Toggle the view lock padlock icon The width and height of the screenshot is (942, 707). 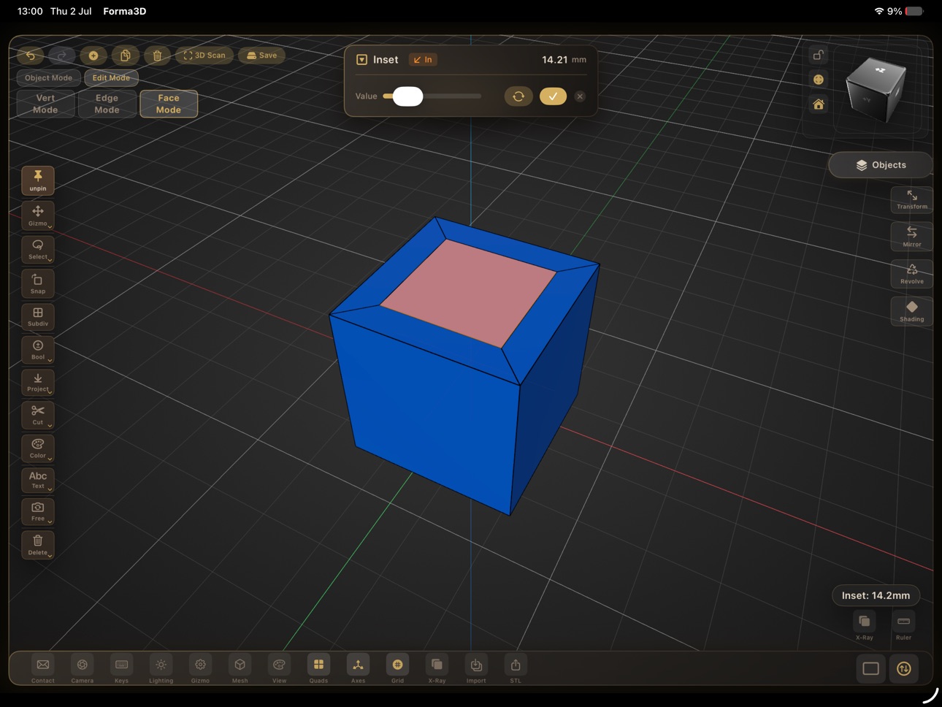(819, 56)
